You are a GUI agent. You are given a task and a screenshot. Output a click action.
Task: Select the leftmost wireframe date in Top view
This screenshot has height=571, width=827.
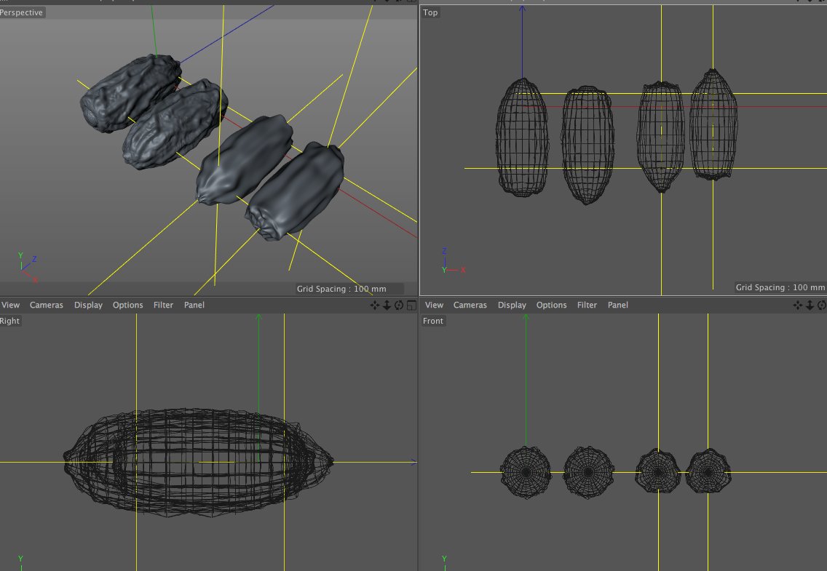[x=522, y=137]
